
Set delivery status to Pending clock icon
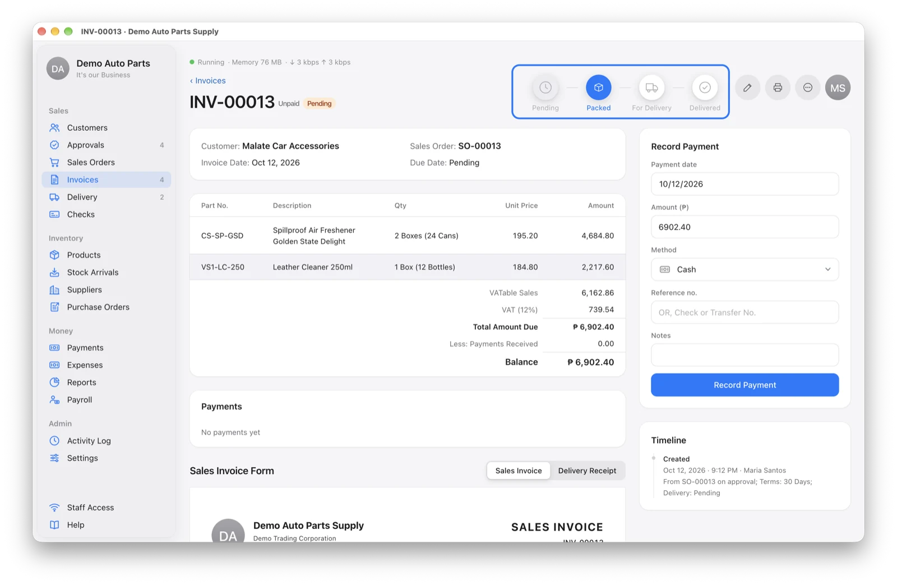[x=545, y=87]
